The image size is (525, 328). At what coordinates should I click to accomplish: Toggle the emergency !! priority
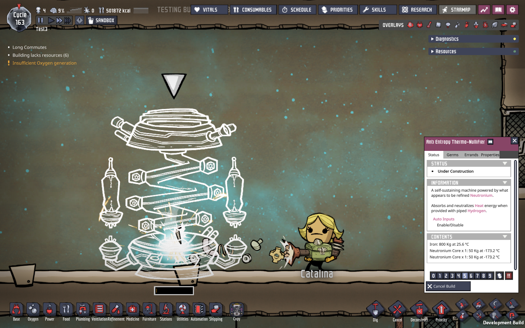[509, 276]
